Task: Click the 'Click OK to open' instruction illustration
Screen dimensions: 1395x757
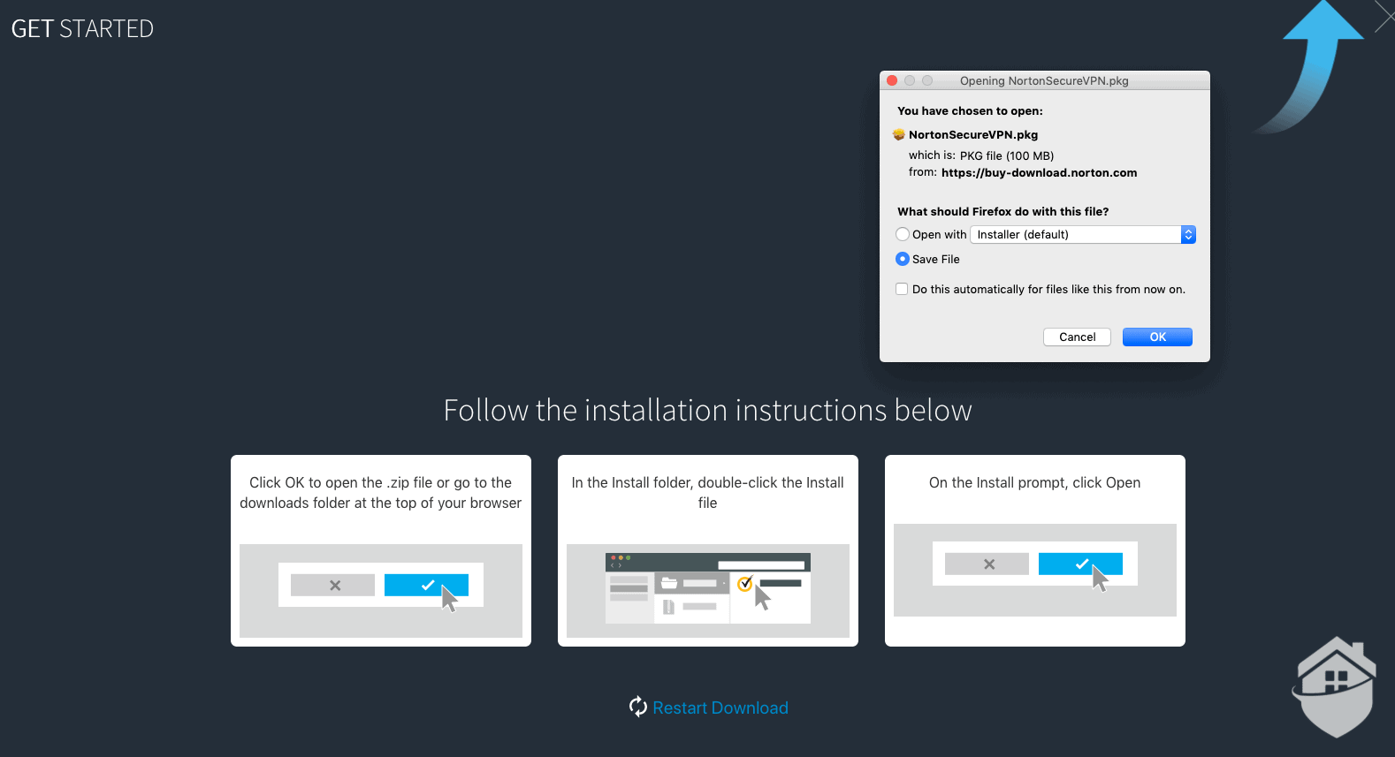Action: 381,590
